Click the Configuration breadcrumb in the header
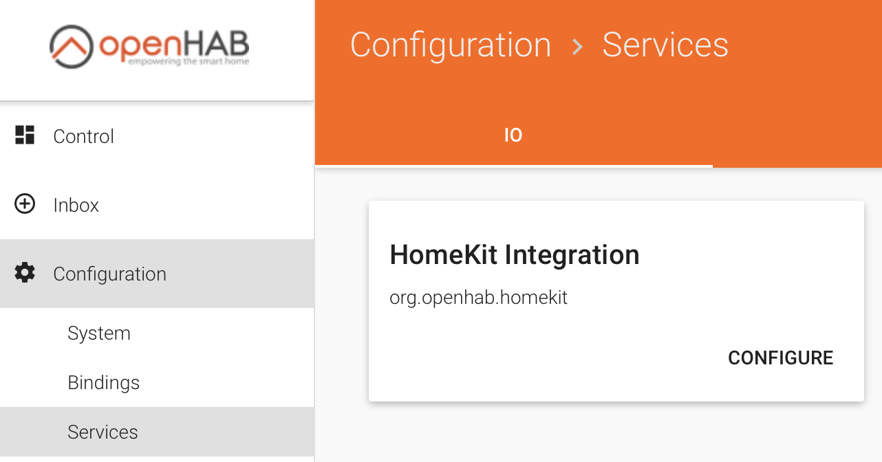This screenshot has height=462, width=882. [451, 45]
